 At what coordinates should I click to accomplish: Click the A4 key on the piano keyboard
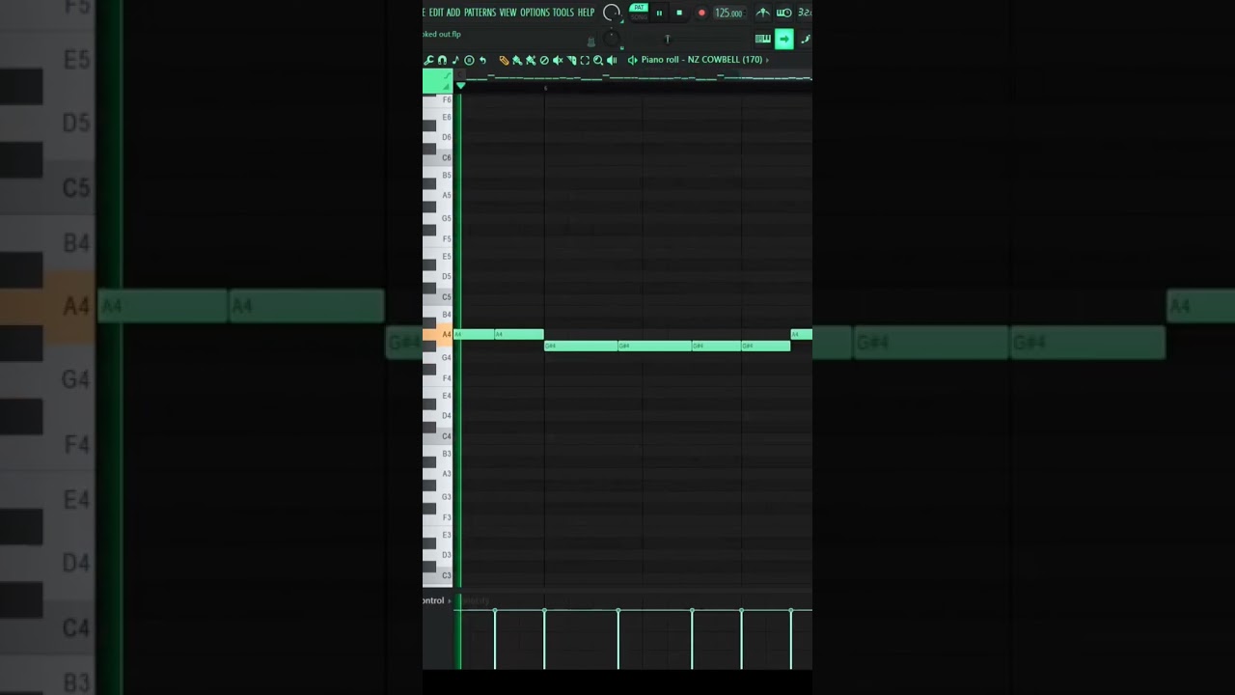pyautogui.click(x=443, y=334)
